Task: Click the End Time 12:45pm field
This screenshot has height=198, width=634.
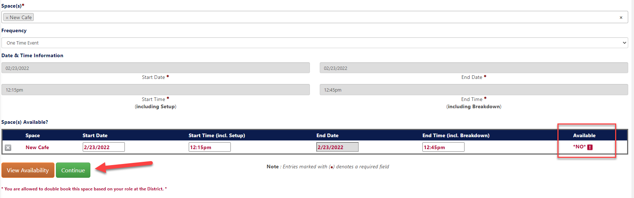Action: tap(474, 90)
